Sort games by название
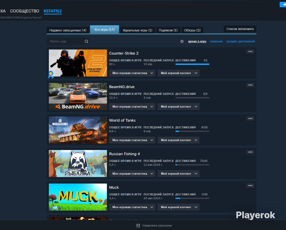 pos(216,41)
